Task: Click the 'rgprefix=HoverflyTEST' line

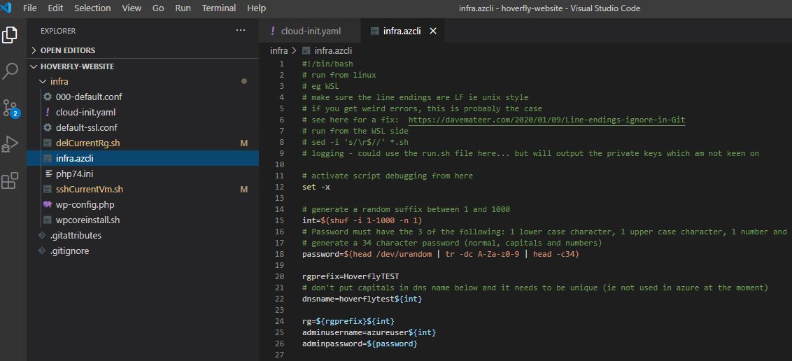Action: pos(351,276)
